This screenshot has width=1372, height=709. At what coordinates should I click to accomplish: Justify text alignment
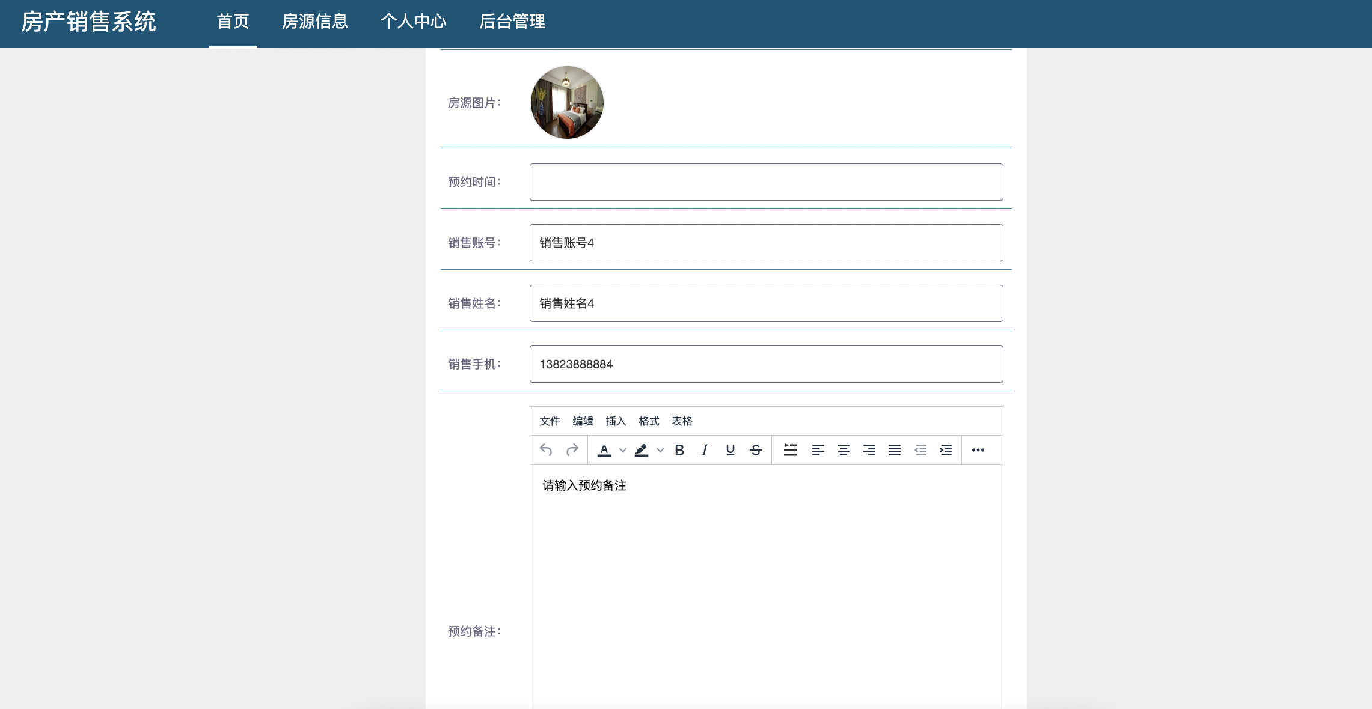tap(895, 450)
